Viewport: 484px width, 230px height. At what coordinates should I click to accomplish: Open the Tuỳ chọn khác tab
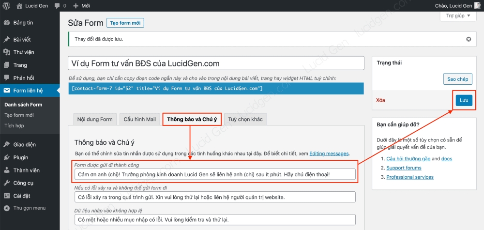(x=245, y=120)
